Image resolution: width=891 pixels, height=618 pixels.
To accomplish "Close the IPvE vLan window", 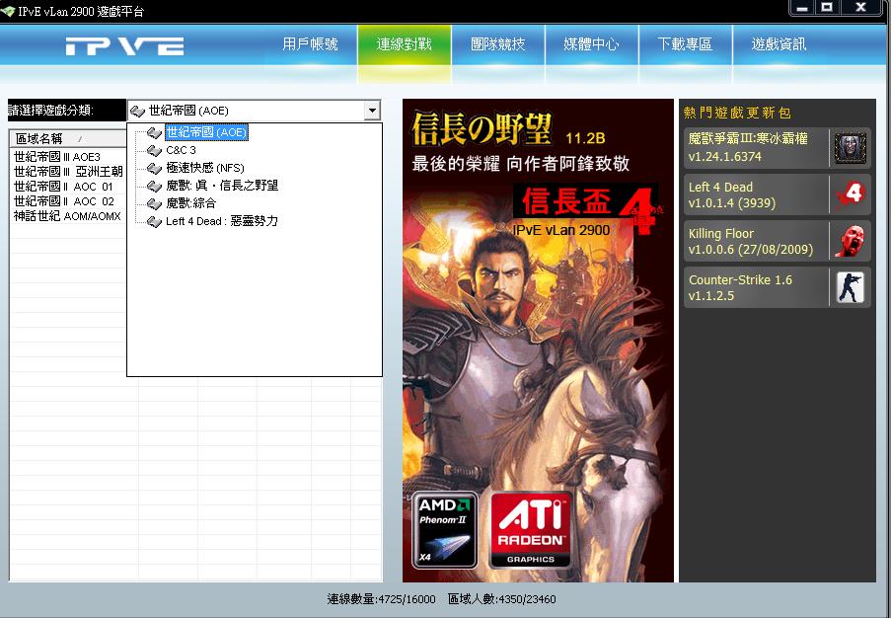I will tap(860, 7).
